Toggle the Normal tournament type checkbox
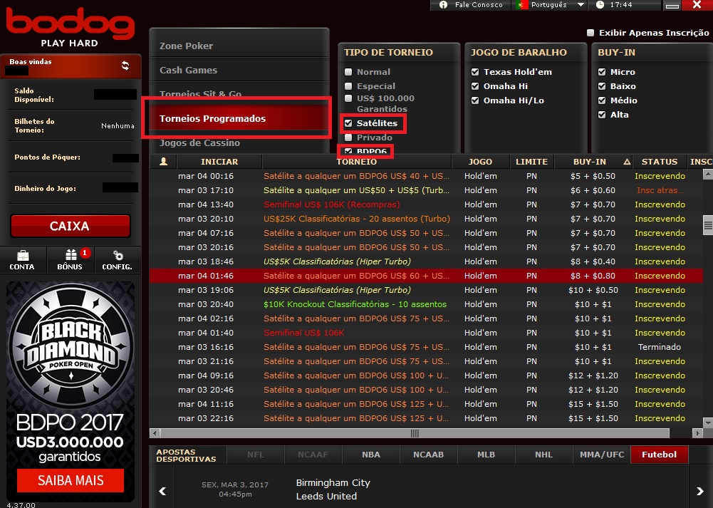Viewport: 713px width, 508px height. coord(348,72)
